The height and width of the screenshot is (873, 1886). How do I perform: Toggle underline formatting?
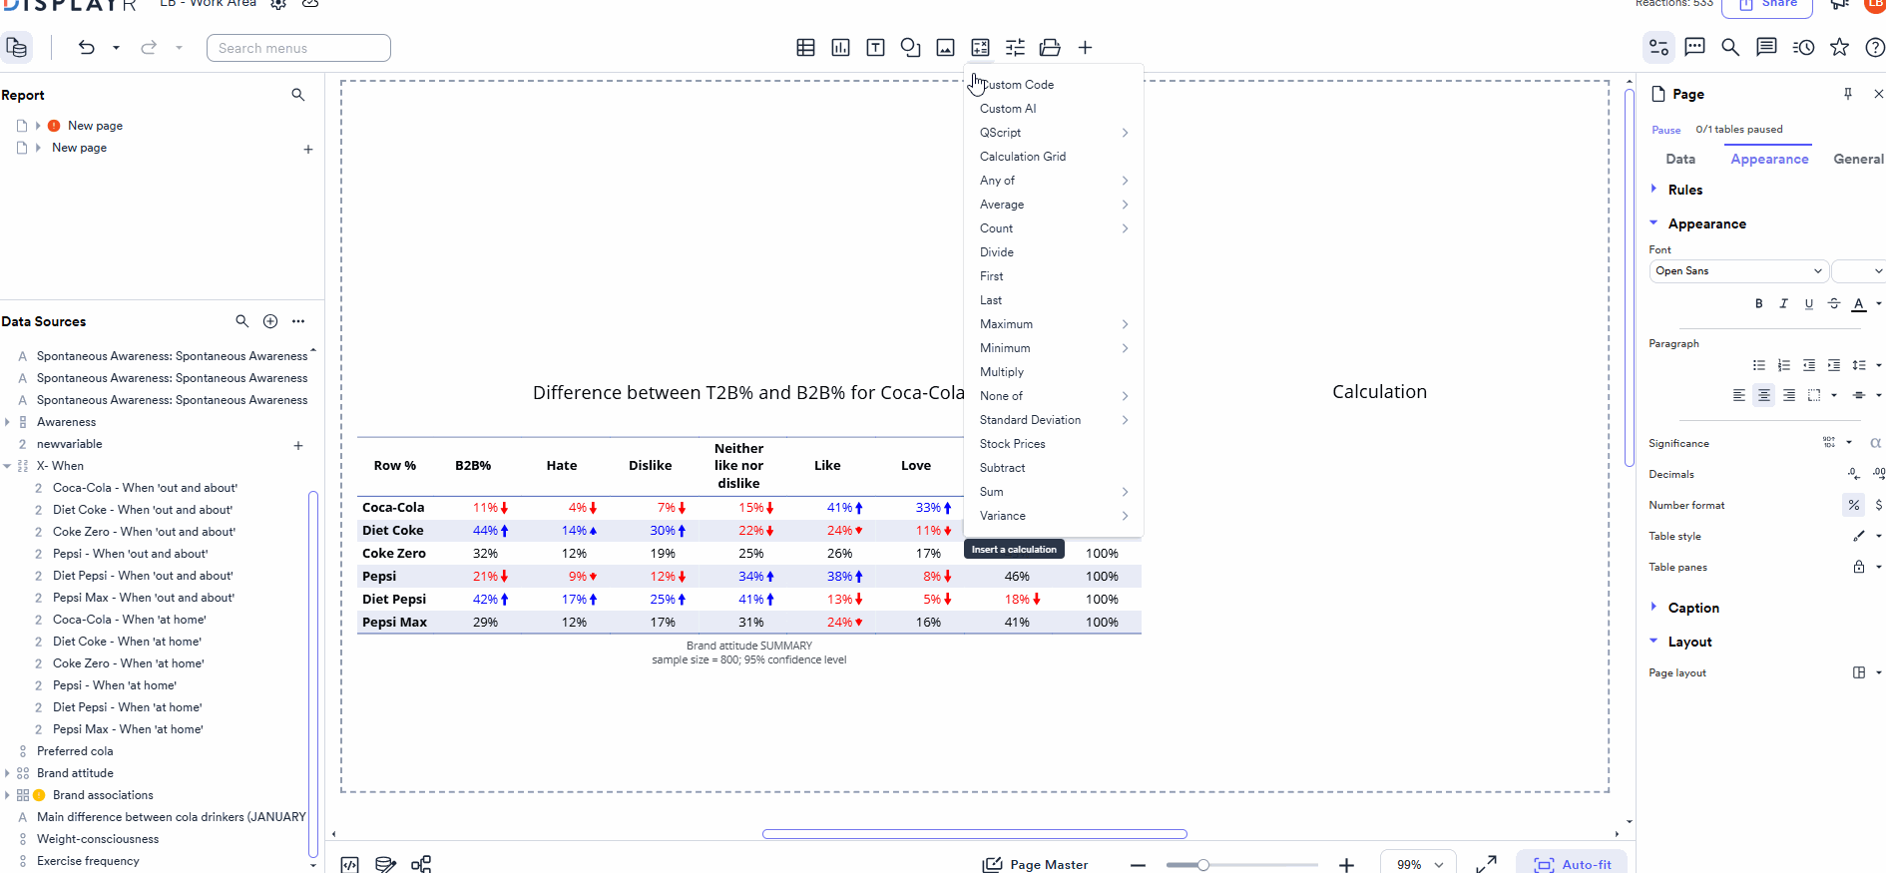click(x=1809, y=303)
